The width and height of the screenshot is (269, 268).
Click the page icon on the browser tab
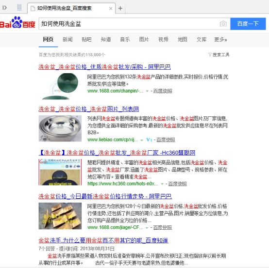click(x=33, y=8)
